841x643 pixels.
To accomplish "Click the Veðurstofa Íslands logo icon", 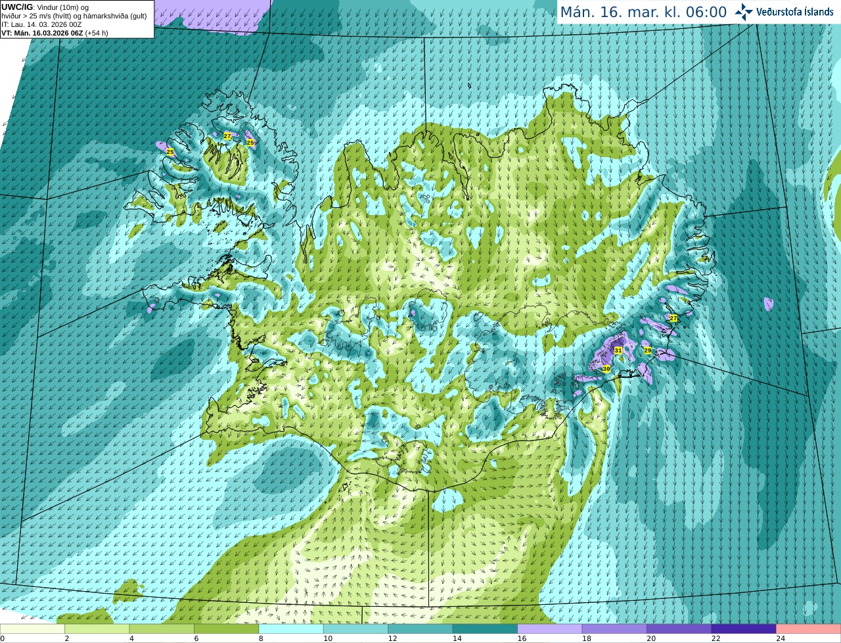I will click(743, 12).
